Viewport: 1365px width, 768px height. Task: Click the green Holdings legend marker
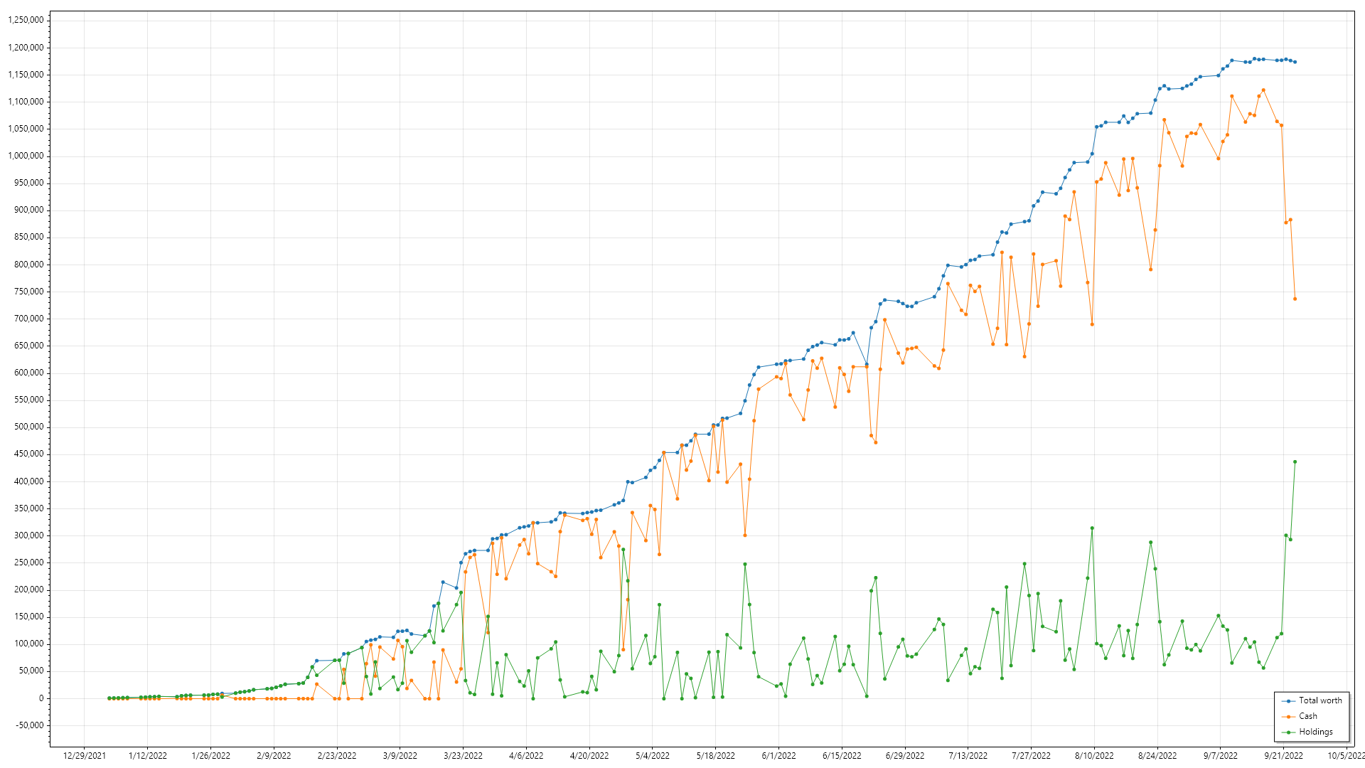point(1288,732)
